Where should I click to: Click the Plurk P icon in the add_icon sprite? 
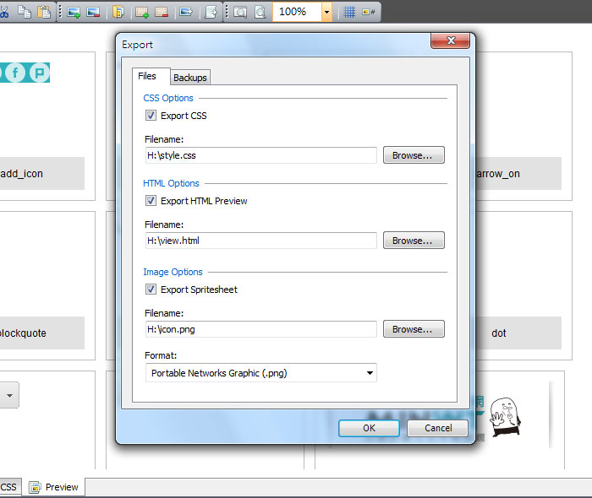pyautogui.click(x=39, y=73)
